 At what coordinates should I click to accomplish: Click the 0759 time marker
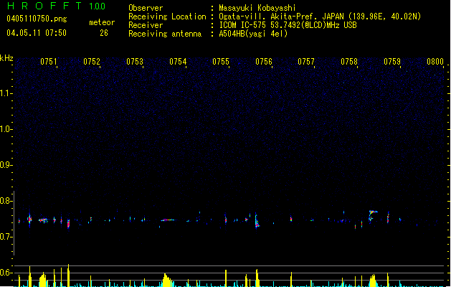[392, 62]
